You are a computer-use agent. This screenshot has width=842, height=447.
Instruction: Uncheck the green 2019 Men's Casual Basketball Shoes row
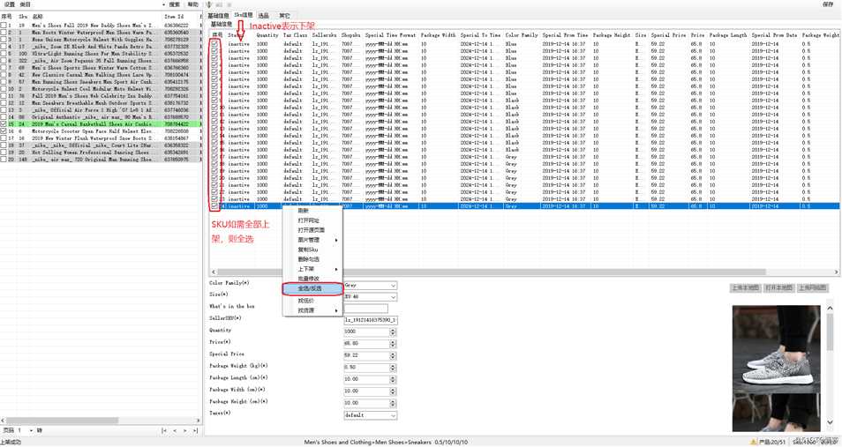(x=4, y=123)
